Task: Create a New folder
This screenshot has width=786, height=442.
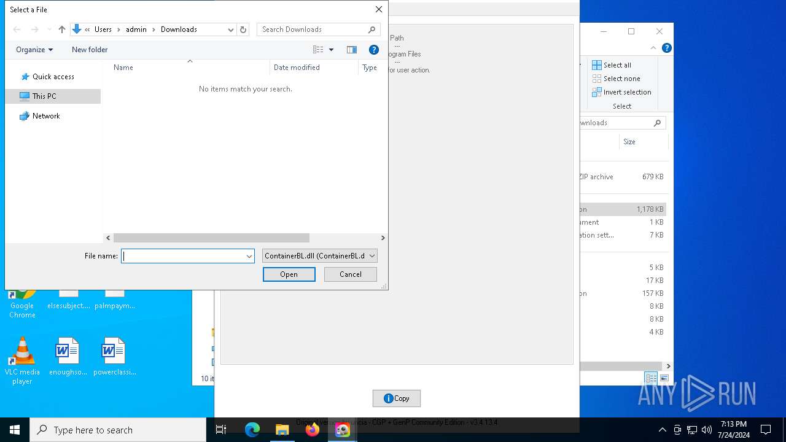Action: 90,50
